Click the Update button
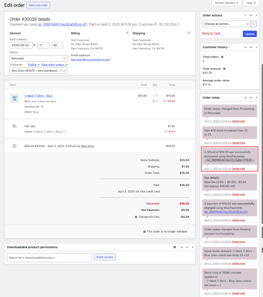The image size is (263, 297). [250, 34]
